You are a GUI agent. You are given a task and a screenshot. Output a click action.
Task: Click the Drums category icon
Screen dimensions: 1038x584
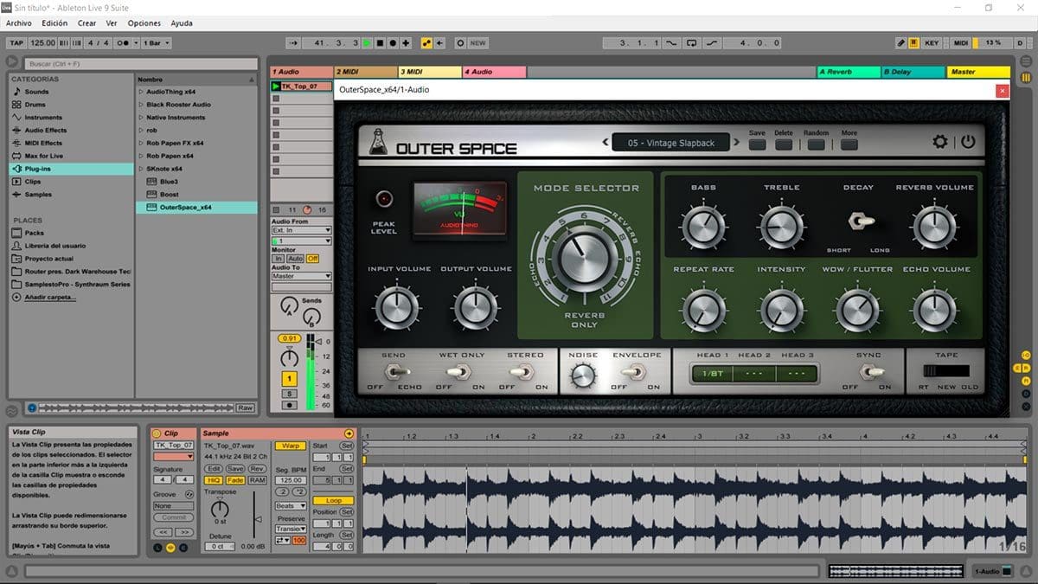[x=16, y=105]
